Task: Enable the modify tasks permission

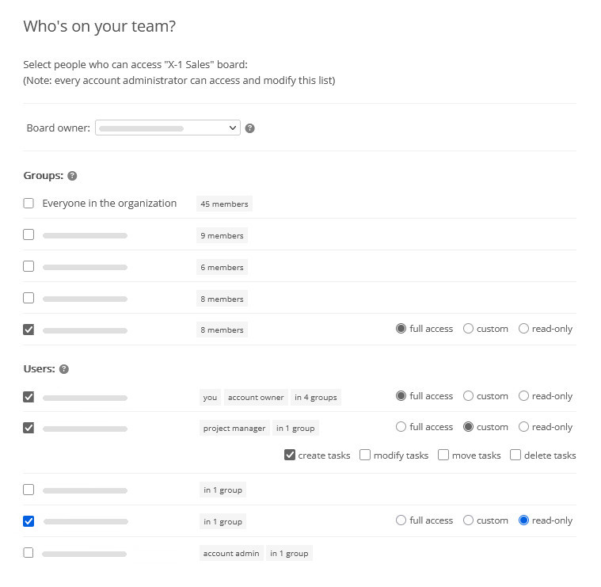Action: click(365, 455)
